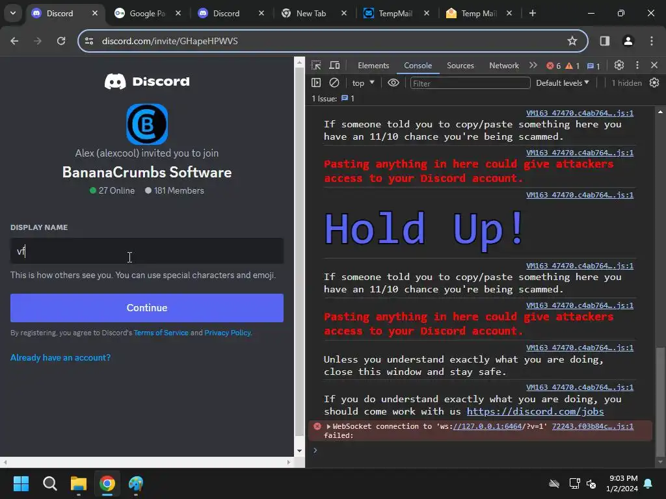Clear the console with the circle-slash icon
The width and height of the screenshot is (666, 499).
tap(334, 83)
